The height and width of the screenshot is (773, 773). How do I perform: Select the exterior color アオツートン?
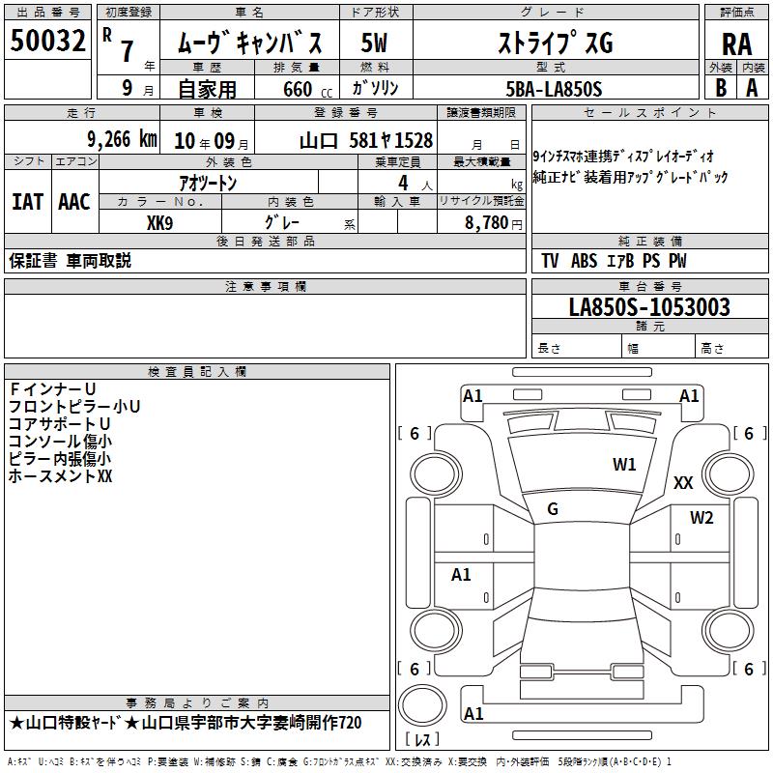(208, 183)
